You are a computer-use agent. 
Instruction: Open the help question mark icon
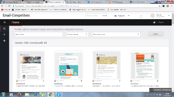[141, 16]
